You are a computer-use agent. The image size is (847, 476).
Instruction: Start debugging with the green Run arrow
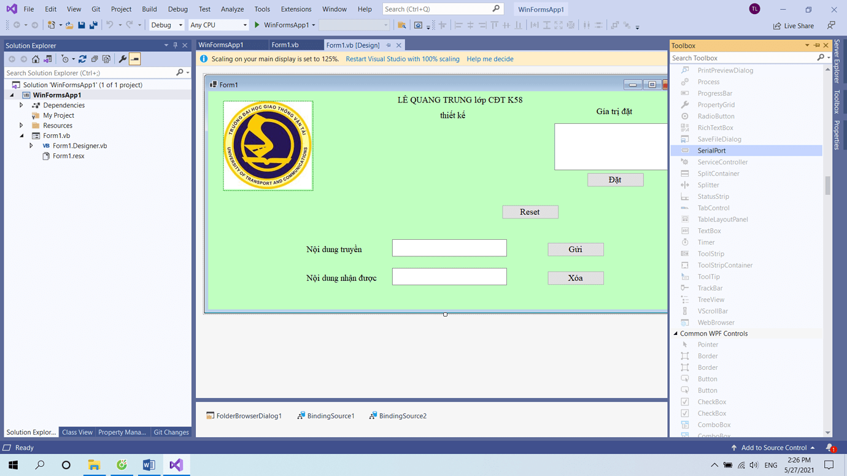[257, 25]
